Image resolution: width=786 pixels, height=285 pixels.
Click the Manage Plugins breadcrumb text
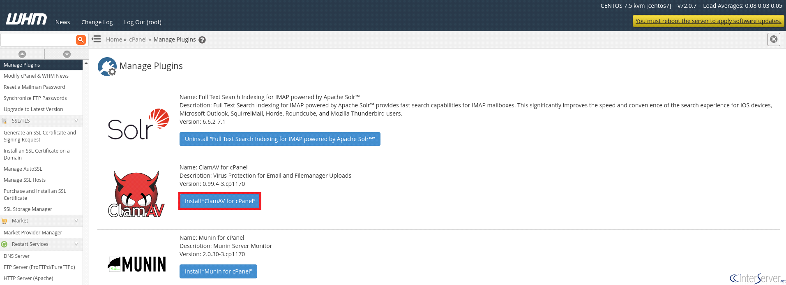point(175,39)
